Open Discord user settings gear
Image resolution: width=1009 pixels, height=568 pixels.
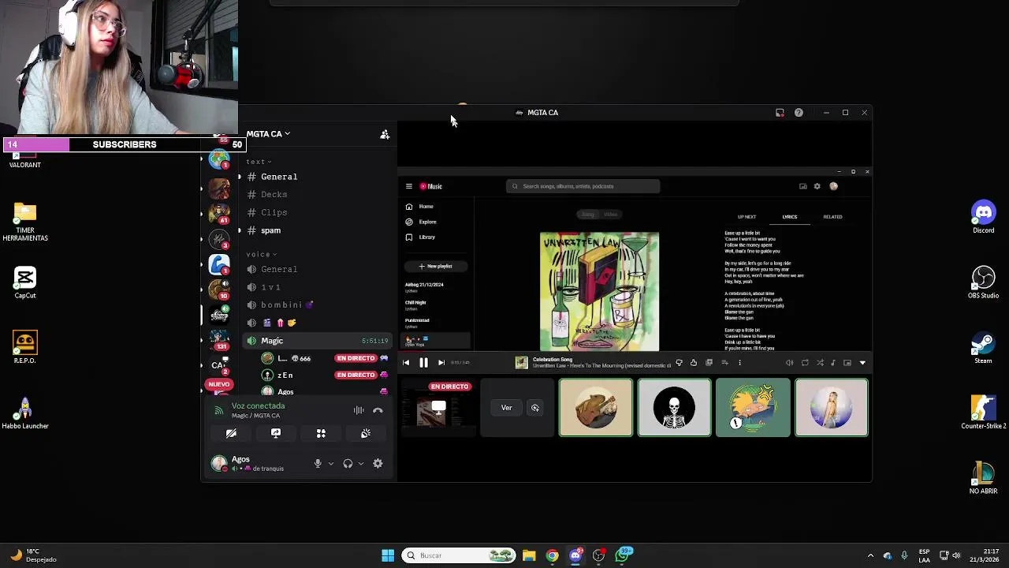pyautogui.click(x=378, y=464)
